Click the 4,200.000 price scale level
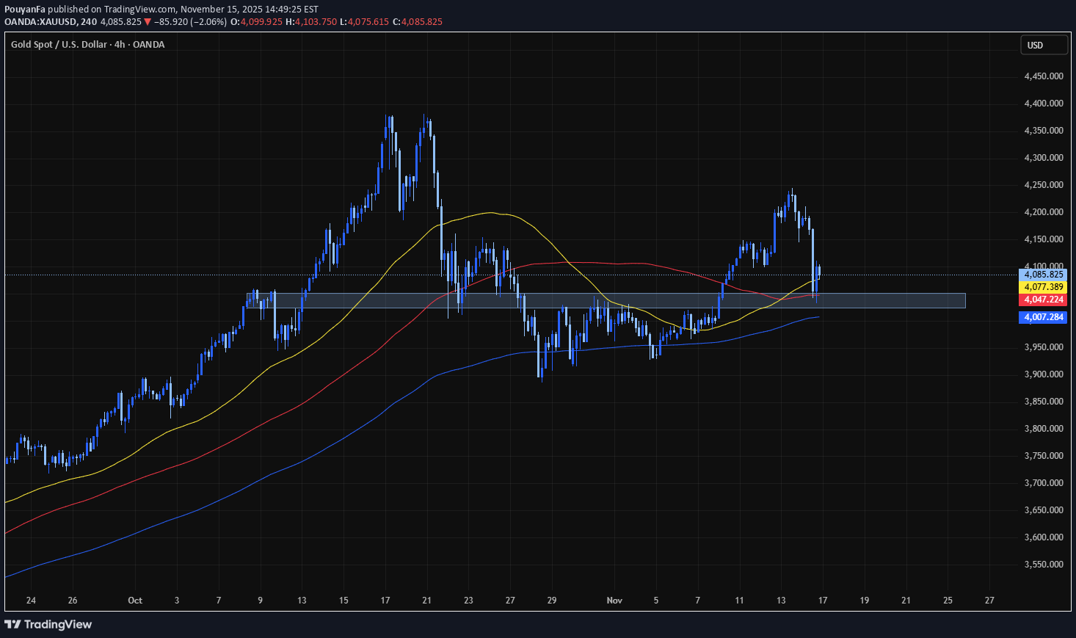The width and height of the screenshot is (1076, 638). coord(1044,212)
